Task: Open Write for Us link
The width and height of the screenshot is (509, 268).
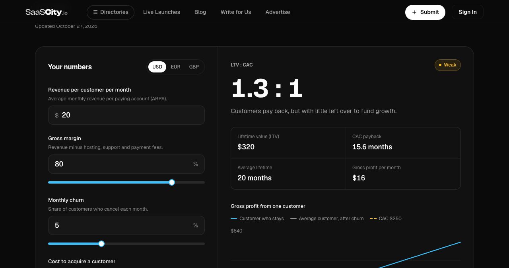Action: point(236,12)
